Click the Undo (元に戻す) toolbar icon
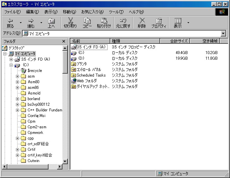This screenshot has width=230, height=178. (123, 21)
